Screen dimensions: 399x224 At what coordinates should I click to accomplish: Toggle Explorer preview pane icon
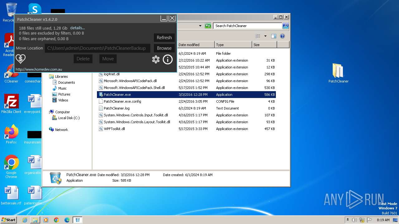click(x=274, y=36)
